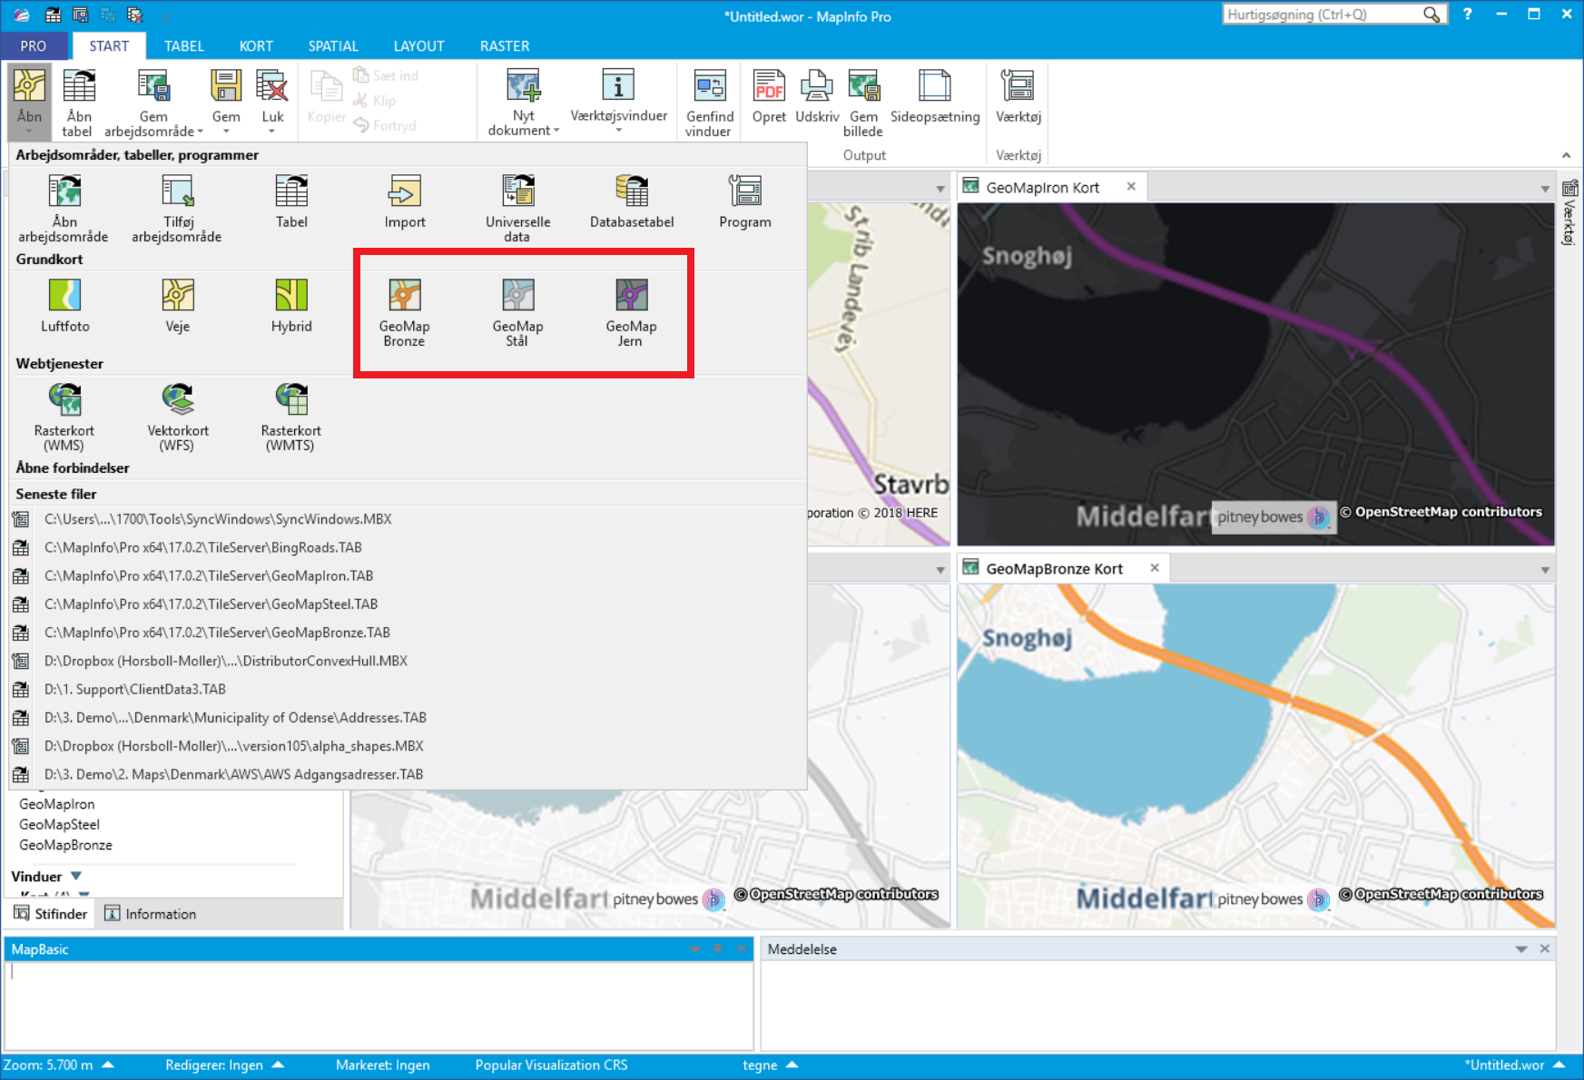Expand the Gem dropdown arrow
Screen dimensions: 1584x1080
click(226, 132)
